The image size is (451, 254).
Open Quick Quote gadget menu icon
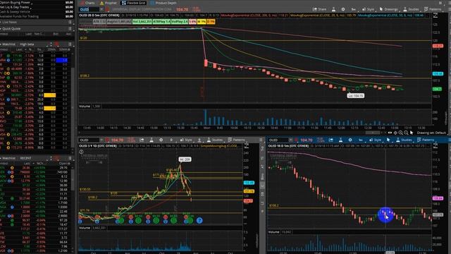pyautogui.click(x=70, y=29)
